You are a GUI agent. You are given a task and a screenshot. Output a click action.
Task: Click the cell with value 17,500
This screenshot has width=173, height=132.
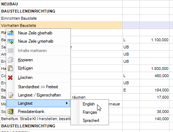click(x=154, y=97)
